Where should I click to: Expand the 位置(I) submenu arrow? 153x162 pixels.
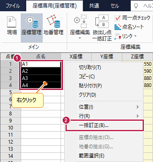point(137,107)
